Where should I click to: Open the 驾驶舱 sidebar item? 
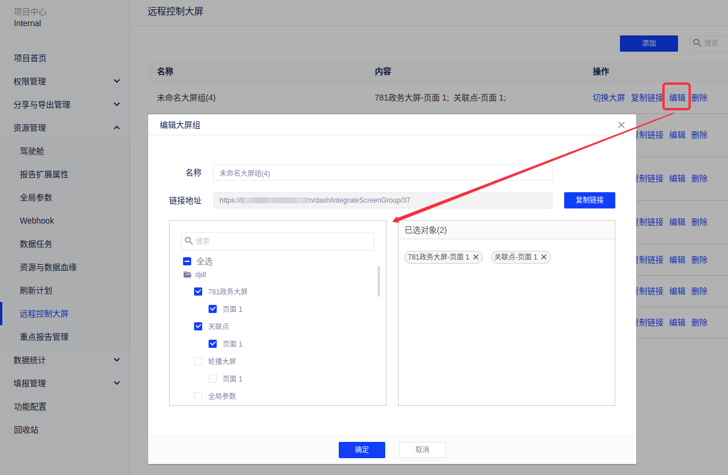(32, 151)
